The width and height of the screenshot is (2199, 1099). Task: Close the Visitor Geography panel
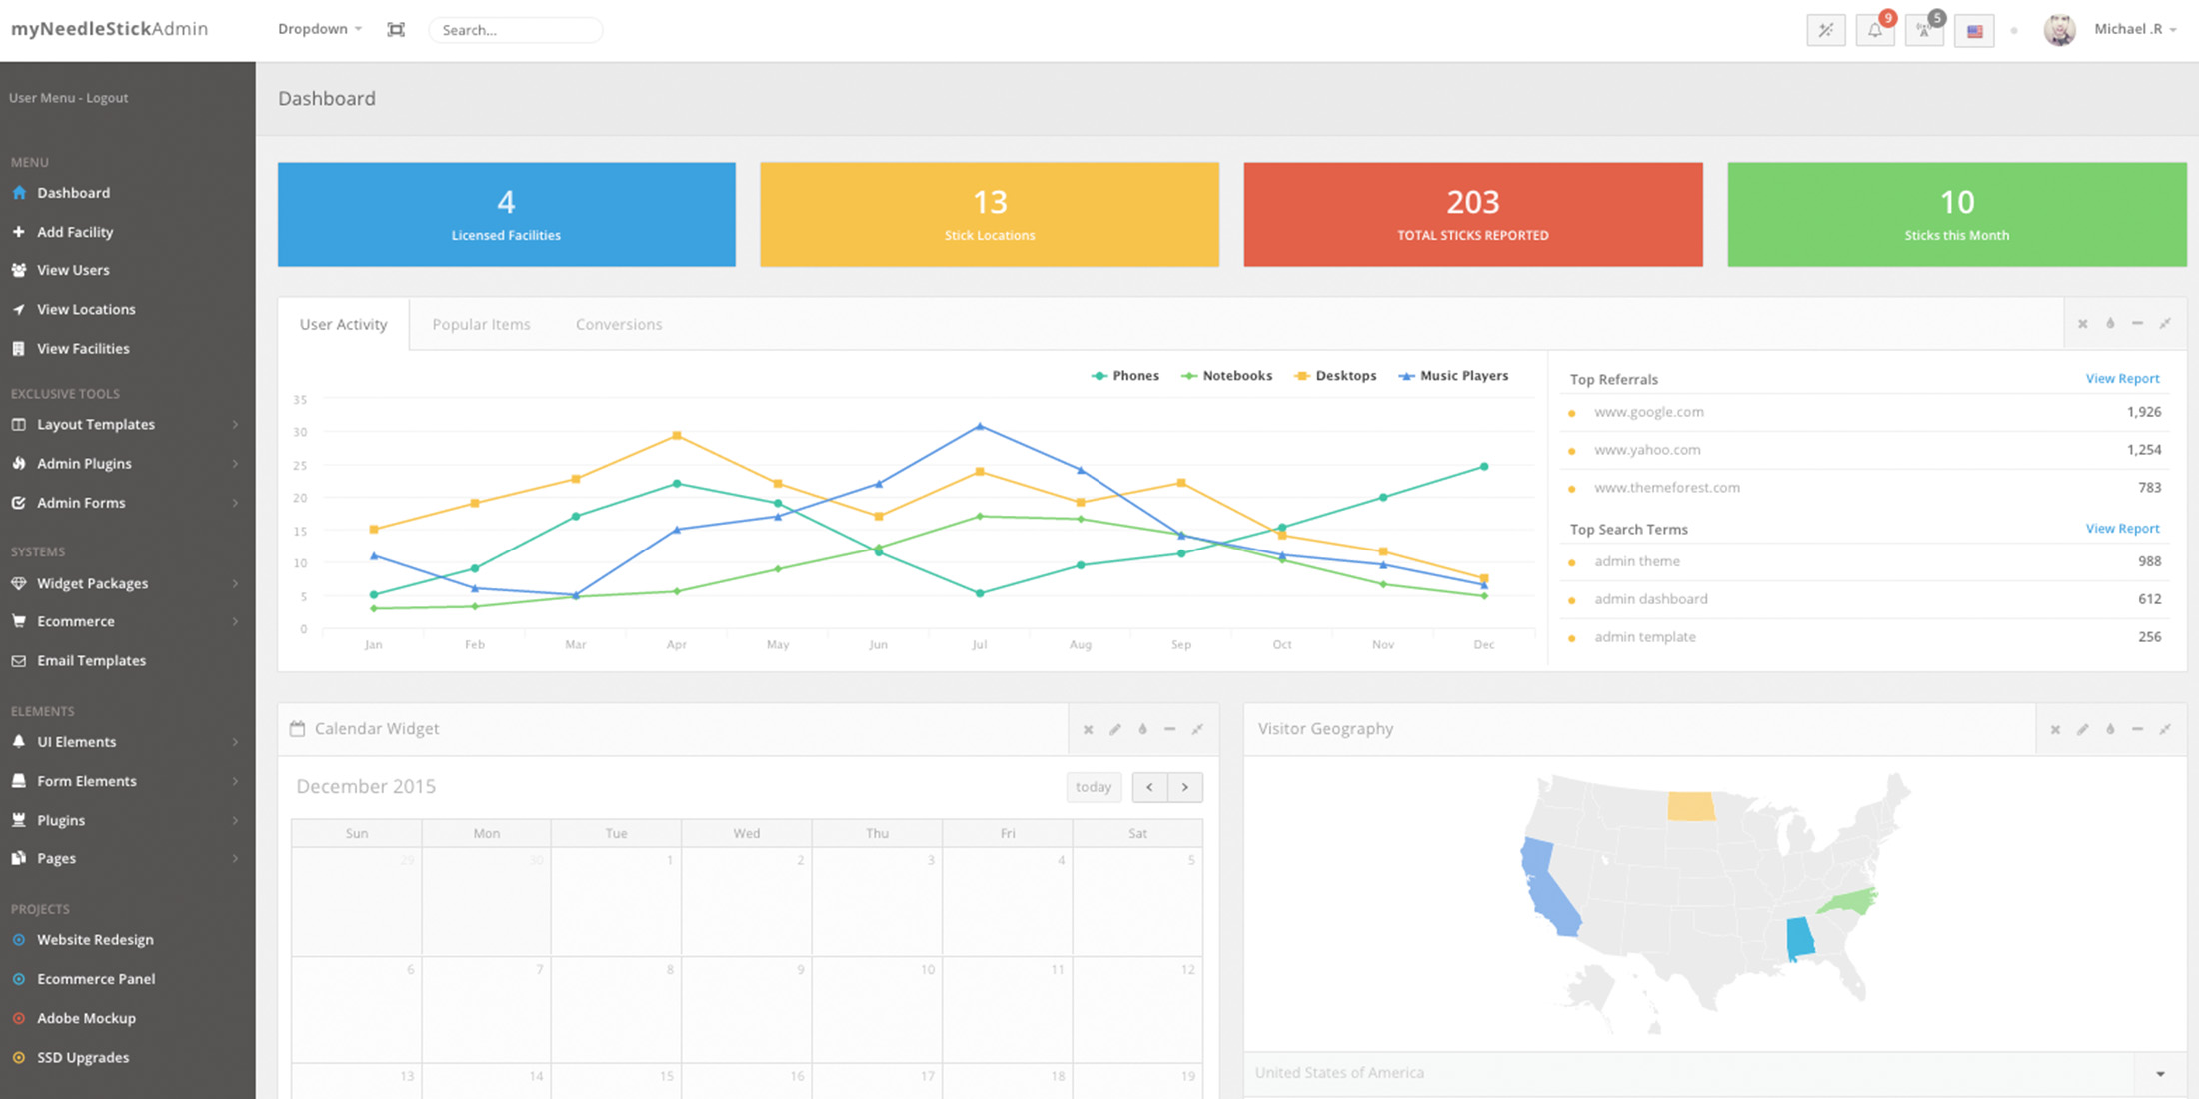pos(2056,729)
